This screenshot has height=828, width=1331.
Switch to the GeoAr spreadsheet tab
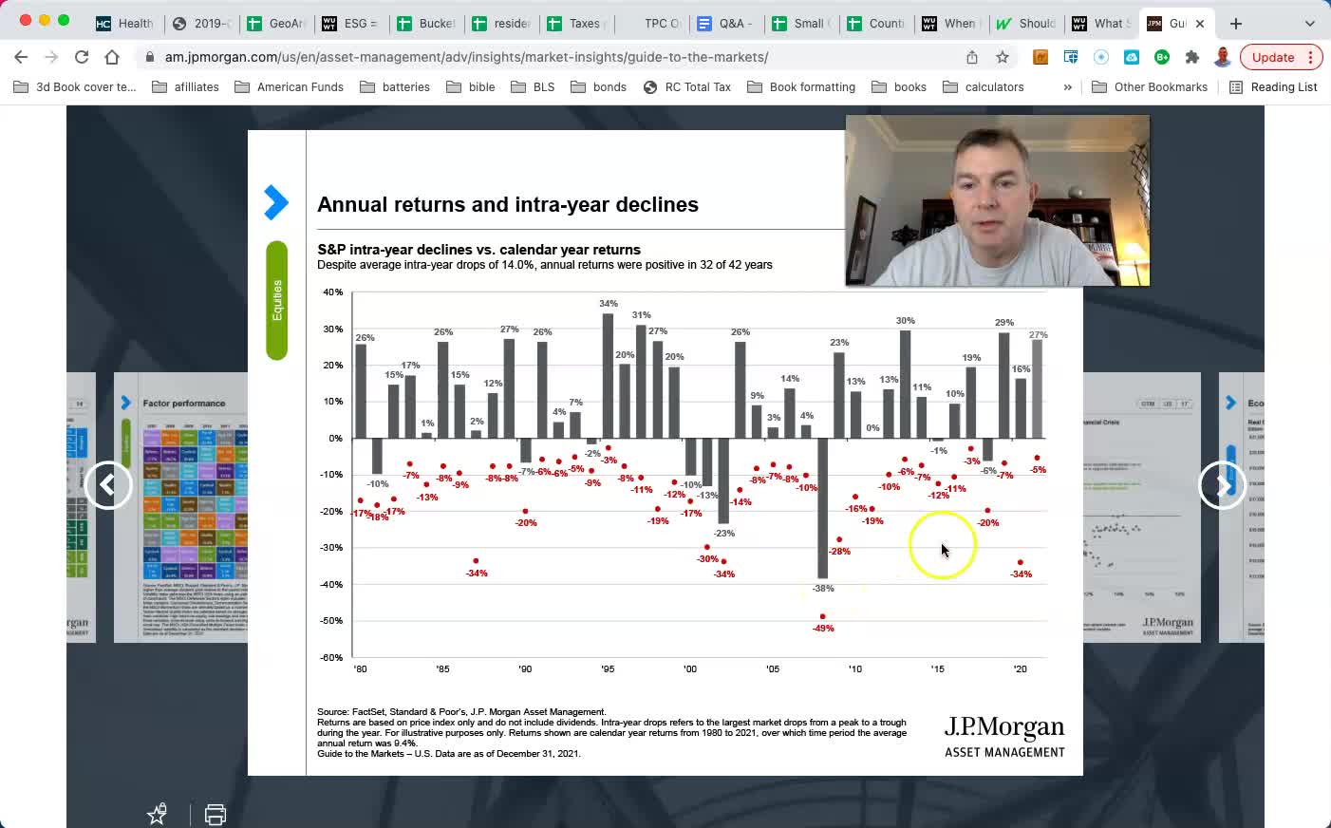pyautogui.click(x=275, y=23)
